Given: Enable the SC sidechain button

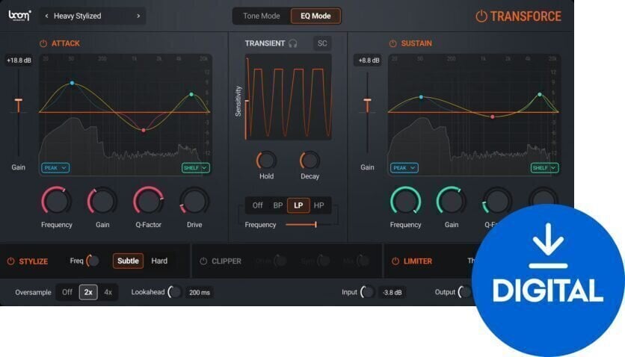Looking at the screenshot, I should point(322,43).
